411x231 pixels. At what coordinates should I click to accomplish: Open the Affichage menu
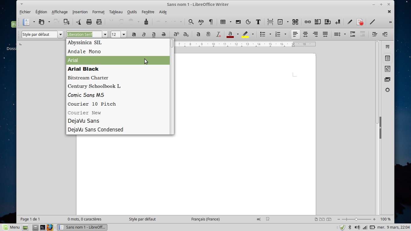click(x=60, y=12)
